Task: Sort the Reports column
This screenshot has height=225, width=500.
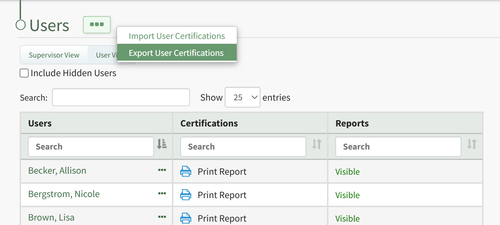Action: [x=472, y=144]
